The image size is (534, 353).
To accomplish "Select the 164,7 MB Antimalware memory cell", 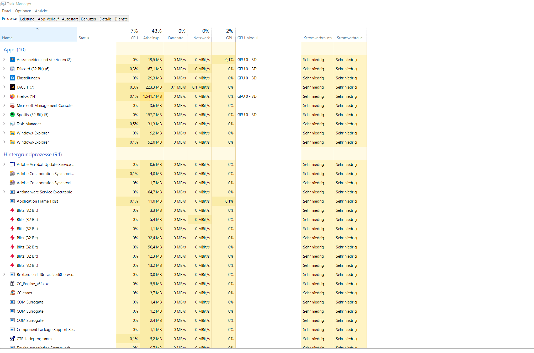I will click(152, 192).
